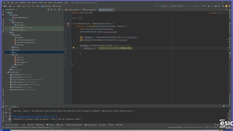Open the Logcat tool window

(x=103, y=125)
